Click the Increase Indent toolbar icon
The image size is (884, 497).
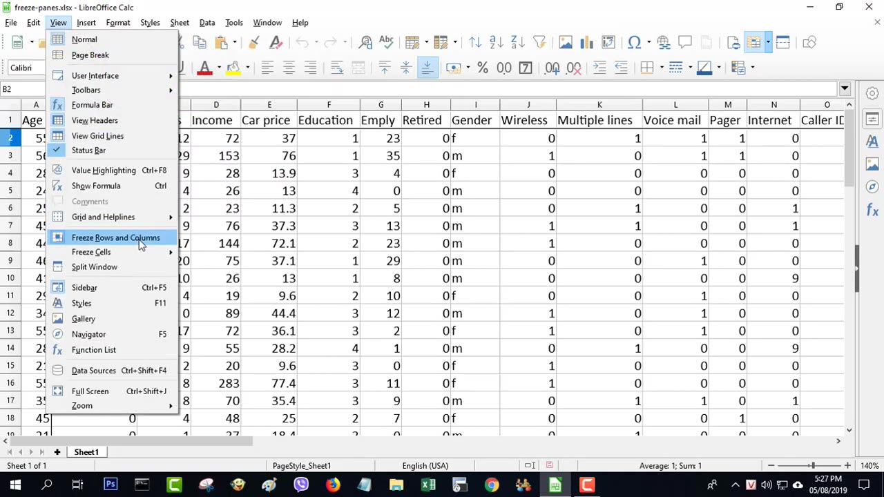point(599,68)
